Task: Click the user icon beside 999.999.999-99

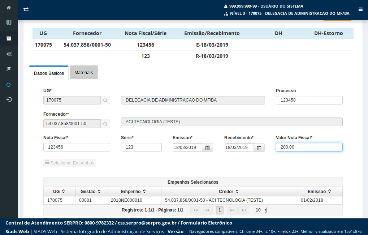Action: (x=226, y=7)
